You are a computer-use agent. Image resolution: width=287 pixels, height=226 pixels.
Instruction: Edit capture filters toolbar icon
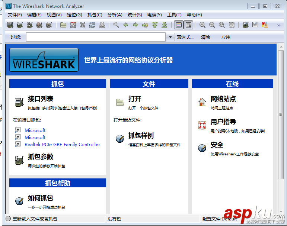click(x=245, y=25)
